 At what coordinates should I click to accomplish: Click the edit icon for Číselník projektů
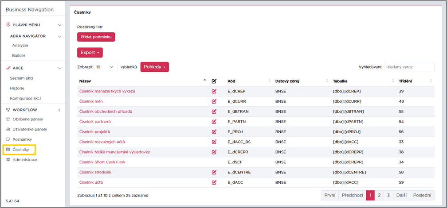(214, 132)
